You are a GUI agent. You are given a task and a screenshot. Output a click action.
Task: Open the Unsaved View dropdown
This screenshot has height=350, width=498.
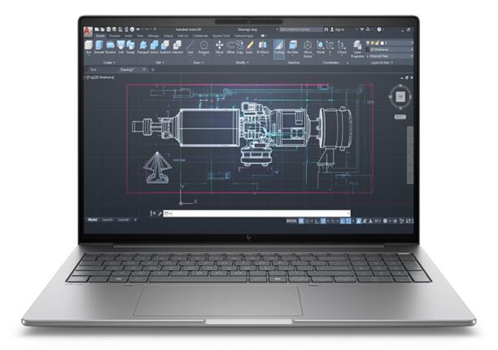[391, 56]
